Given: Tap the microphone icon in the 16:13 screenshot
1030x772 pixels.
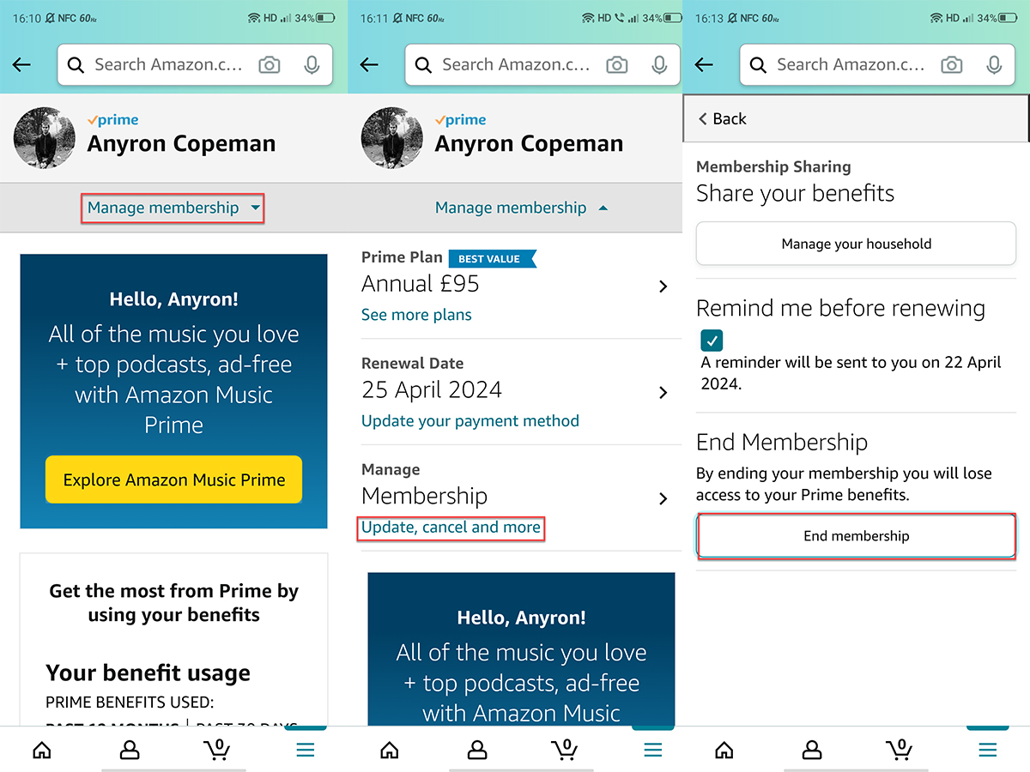Looking at the screenshot, I should 994,64.
